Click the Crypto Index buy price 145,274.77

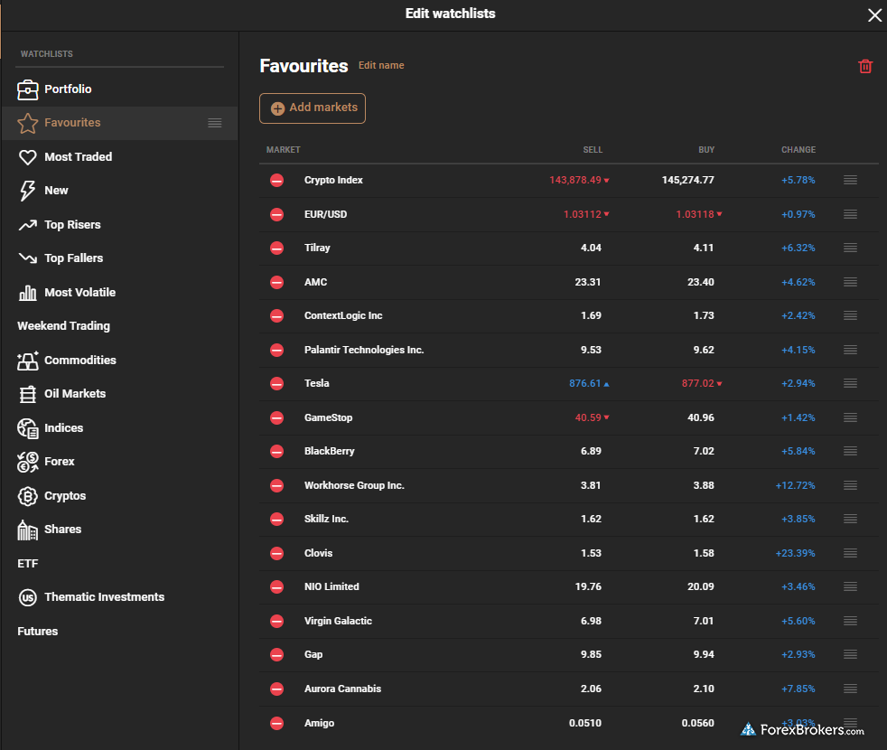point(688,180)
